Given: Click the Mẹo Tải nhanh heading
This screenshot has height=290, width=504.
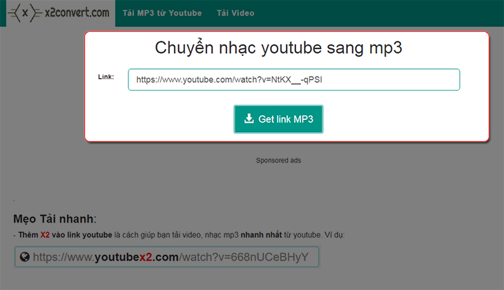Looking at the screenshot, I should pyautogui.click(x=55, y=219).
